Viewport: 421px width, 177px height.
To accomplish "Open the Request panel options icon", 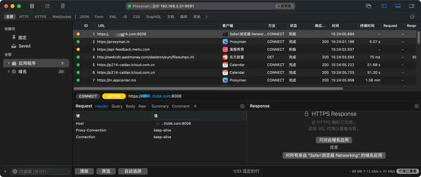I will coord(242,106).
